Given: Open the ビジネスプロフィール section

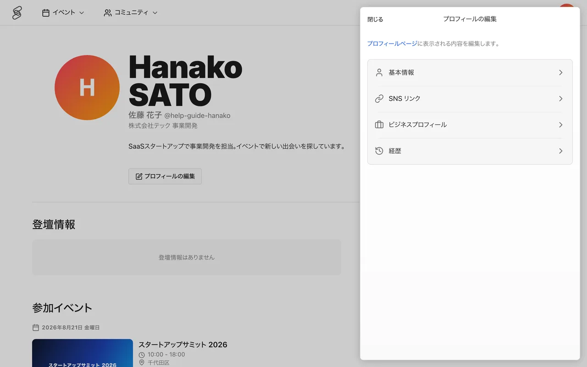Looking at the screenshot, I should point(470,125).
